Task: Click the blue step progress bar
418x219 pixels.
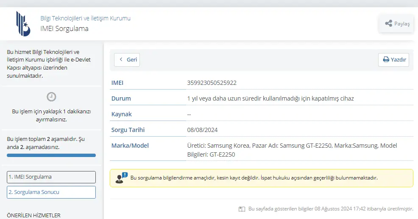Action: (x=51, y=155)
